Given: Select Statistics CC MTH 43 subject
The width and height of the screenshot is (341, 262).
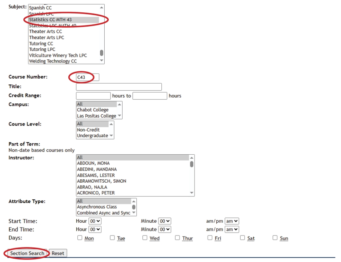Looking at the screenshot, I should click(64, 20).
